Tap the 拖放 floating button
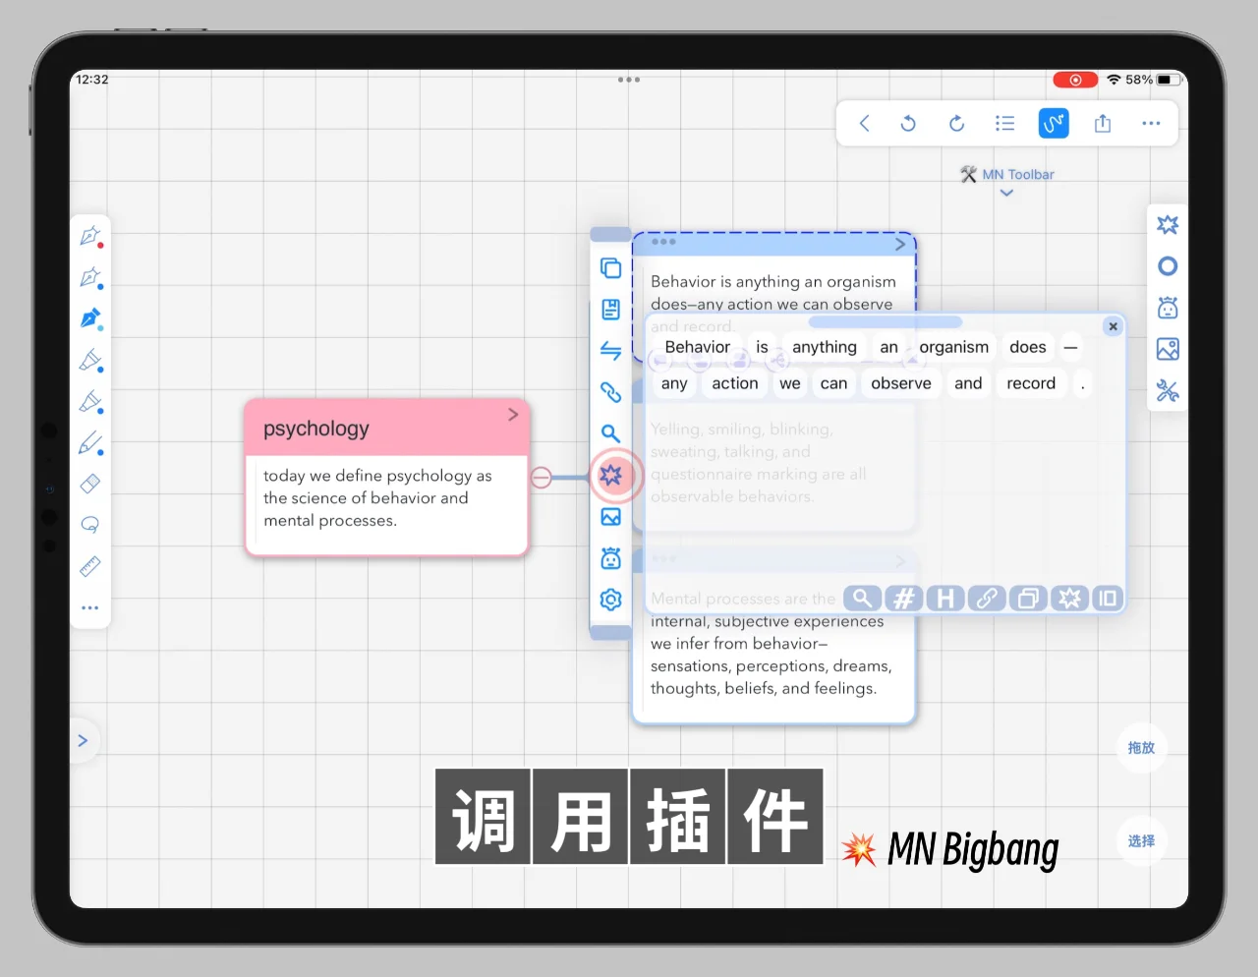1258x977 pixels. (x=1141, y=748)
